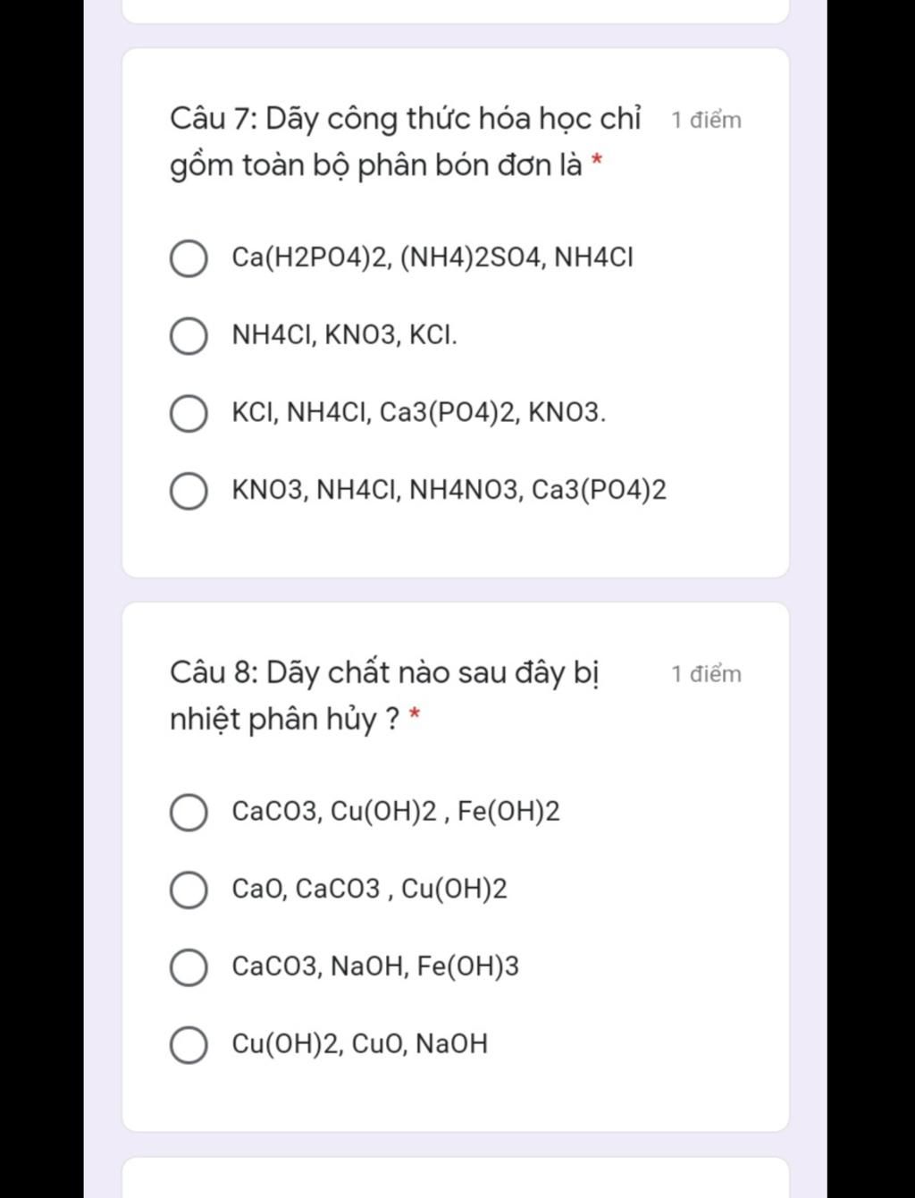
Task: Select radio circle for CaCO3, Cu(OH)2, Fe(OH)2
Action: [189, 813]
